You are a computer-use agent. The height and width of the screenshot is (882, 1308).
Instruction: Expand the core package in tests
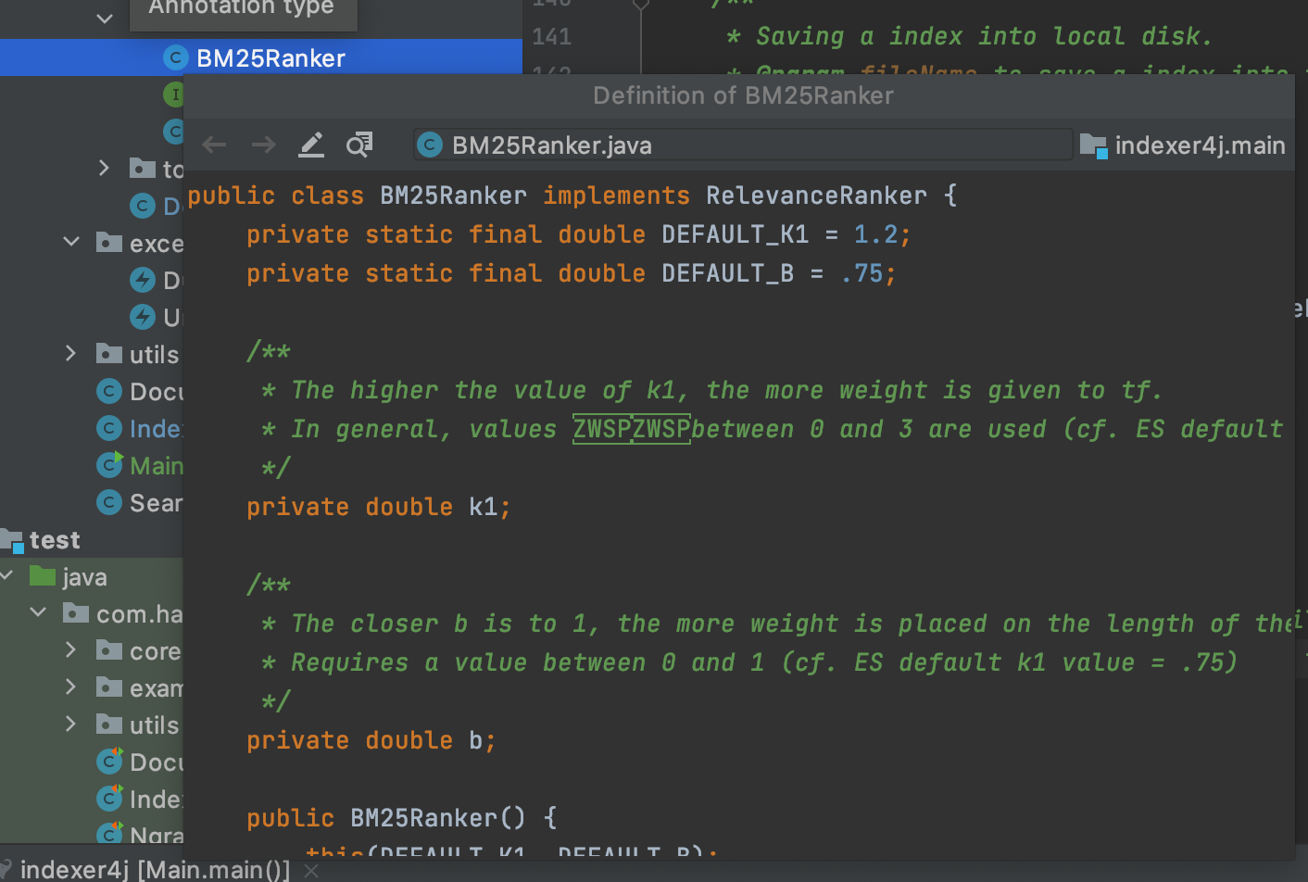click(71, 650)
